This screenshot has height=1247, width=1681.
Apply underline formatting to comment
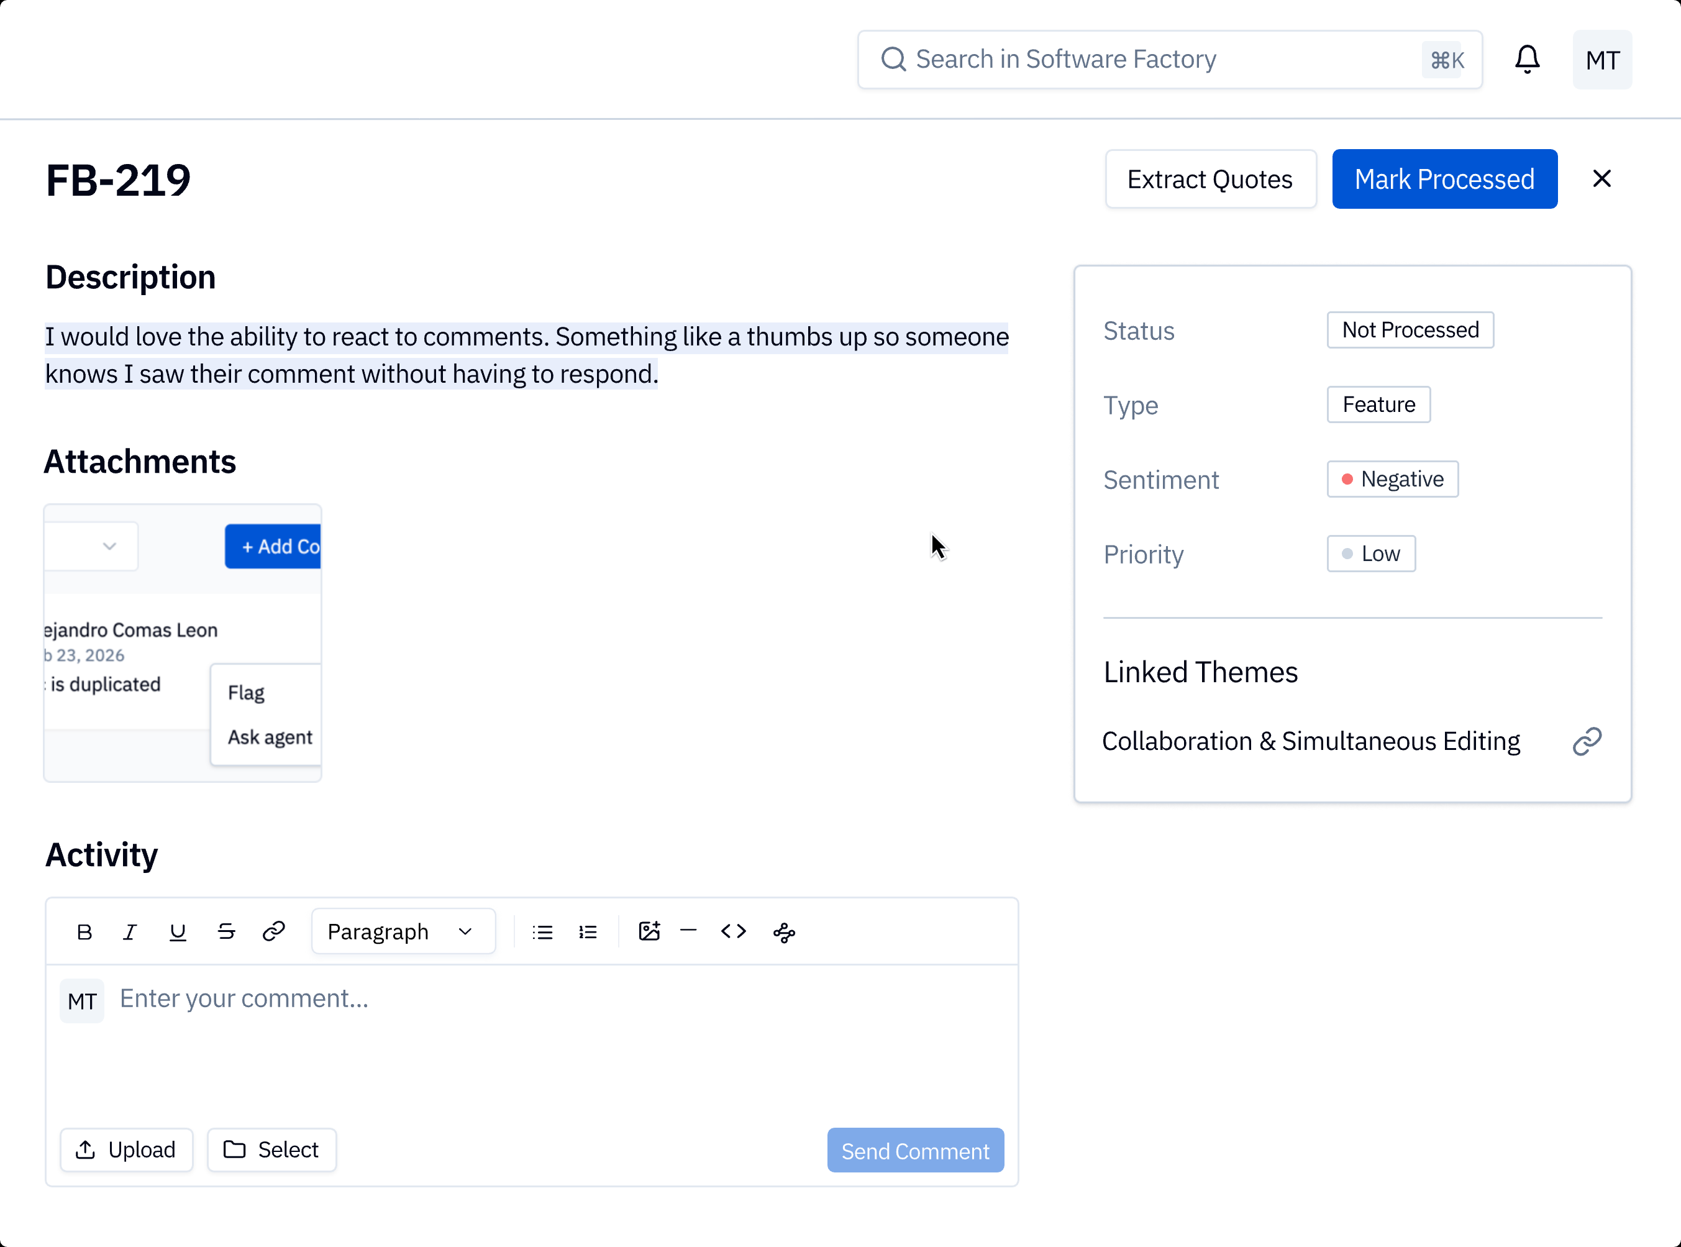[x=177, y=931]
